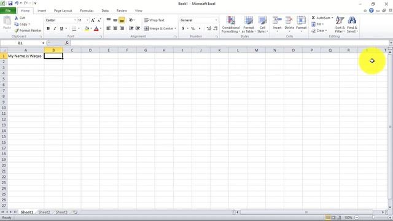
Task: Open Cell Styles gallery
Action: 262,25
